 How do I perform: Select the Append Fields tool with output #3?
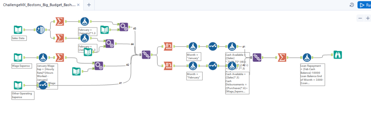123,27
